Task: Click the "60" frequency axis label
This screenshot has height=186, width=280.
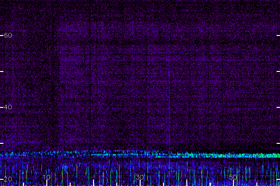Action: (8, 35)
